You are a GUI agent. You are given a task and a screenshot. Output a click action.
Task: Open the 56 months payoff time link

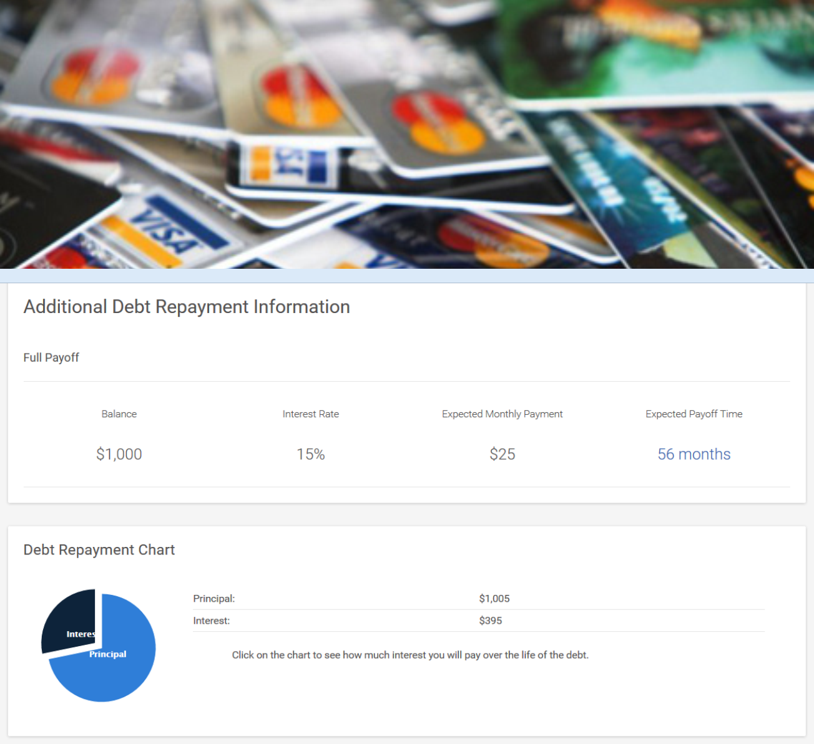tap(694, 454)
